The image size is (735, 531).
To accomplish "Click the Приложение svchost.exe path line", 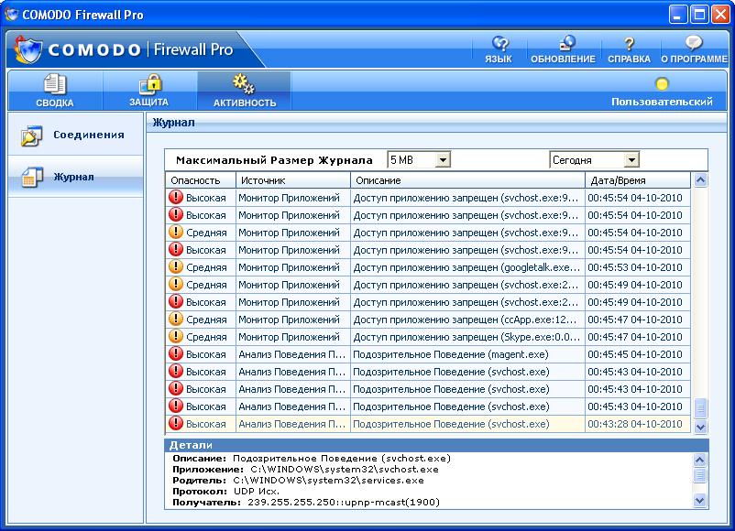I will click(x=305, y=469).
